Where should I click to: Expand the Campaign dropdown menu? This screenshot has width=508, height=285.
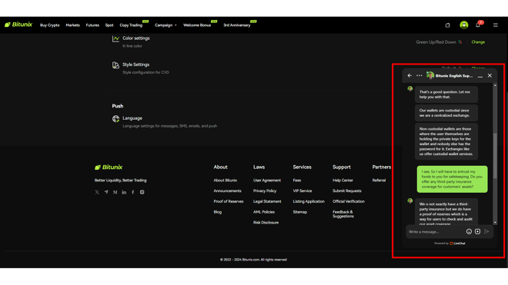(165, 25)
